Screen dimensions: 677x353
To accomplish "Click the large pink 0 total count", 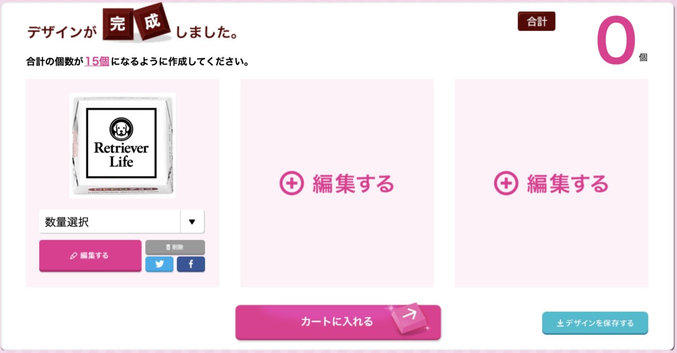I will click(616, 41).
